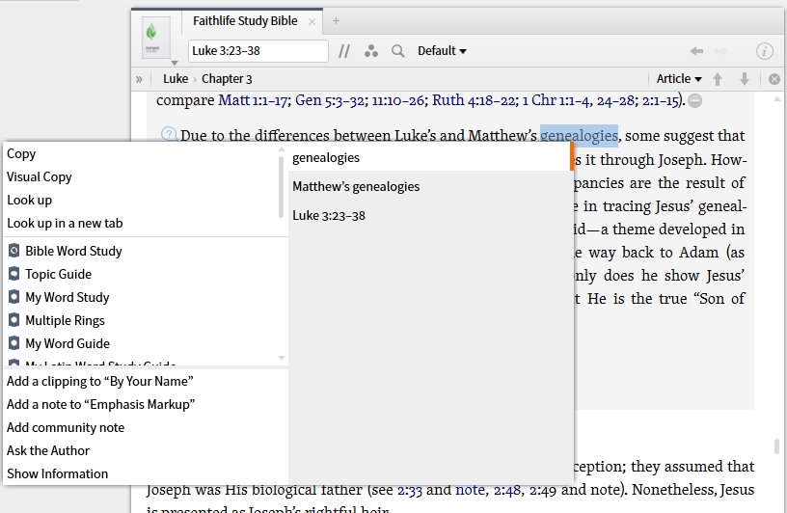The image size is (787, 513).
Task: Jump to next article down arrow
Action: (745, 79)
